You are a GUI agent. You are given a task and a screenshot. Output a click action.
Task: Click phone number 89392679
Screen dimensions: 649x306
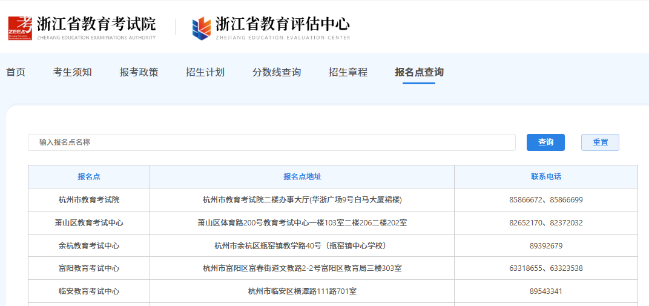click(546, 246)
